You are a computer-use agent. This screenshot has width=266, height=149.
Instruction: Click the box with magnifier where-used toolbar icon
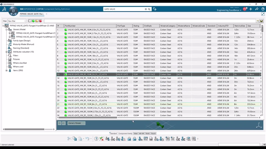tap(188, 139)
